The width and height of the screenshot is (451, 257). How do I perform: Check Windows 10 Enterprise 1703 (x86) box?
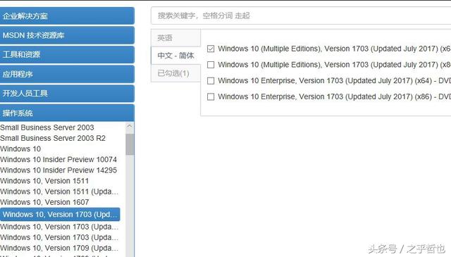point(211,97)
